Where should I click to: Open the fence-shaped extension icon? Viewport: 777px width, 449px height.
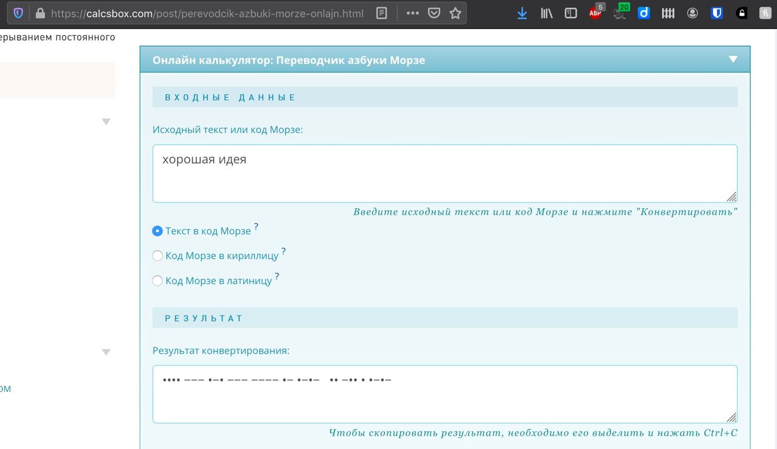tap(668, 13)
